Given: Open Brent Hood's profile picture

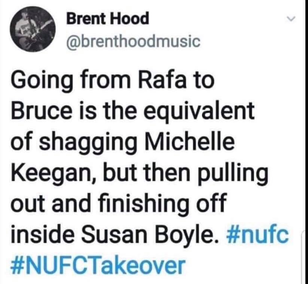Looking at the screenshot, I should pyautogui.click(x=33, y=29).
